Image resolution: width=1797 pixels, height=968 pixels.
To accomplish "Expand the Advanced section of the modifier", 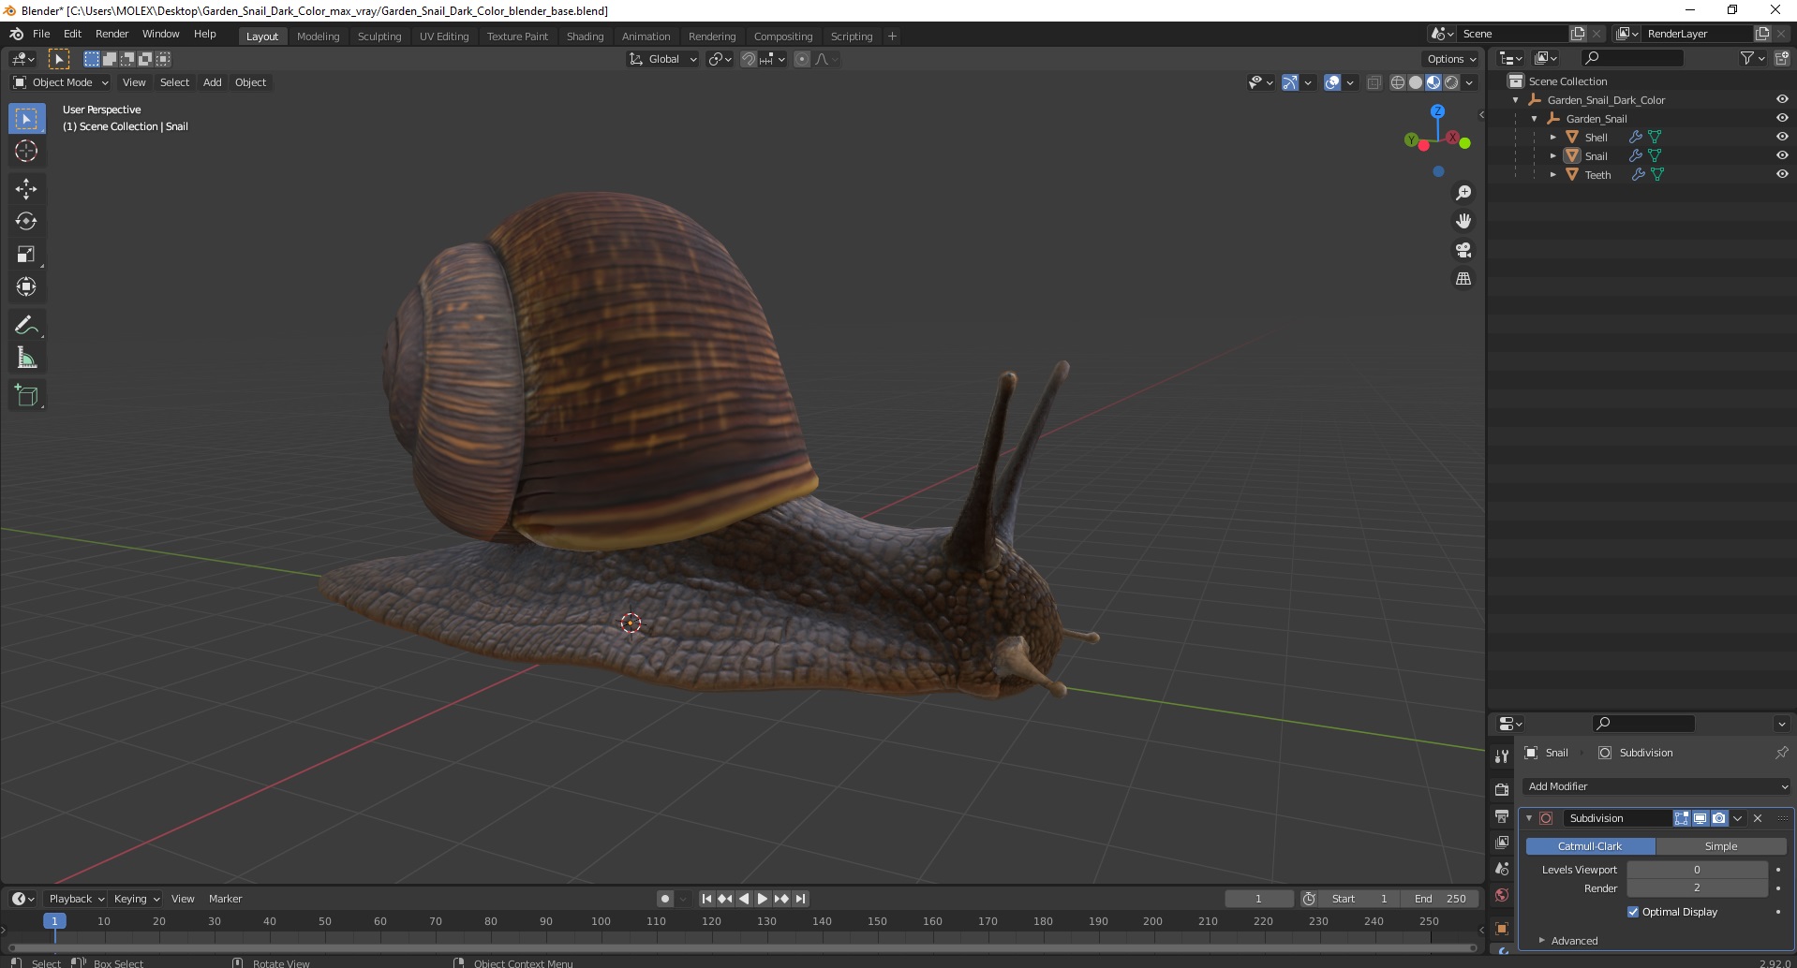I will [x=1573, y=941].
